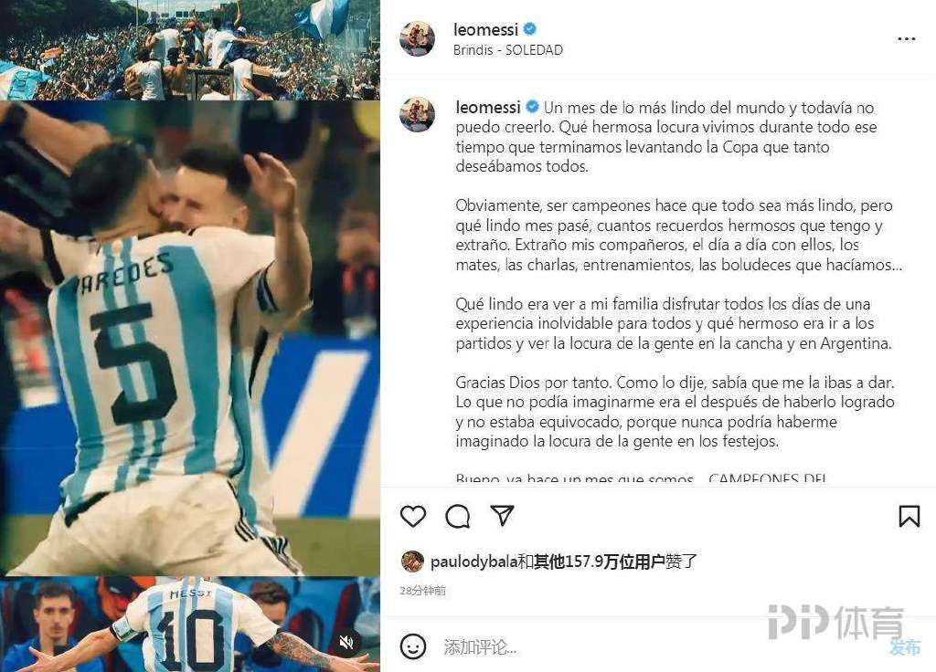Click the 发布 post comment button

[905, 647]
